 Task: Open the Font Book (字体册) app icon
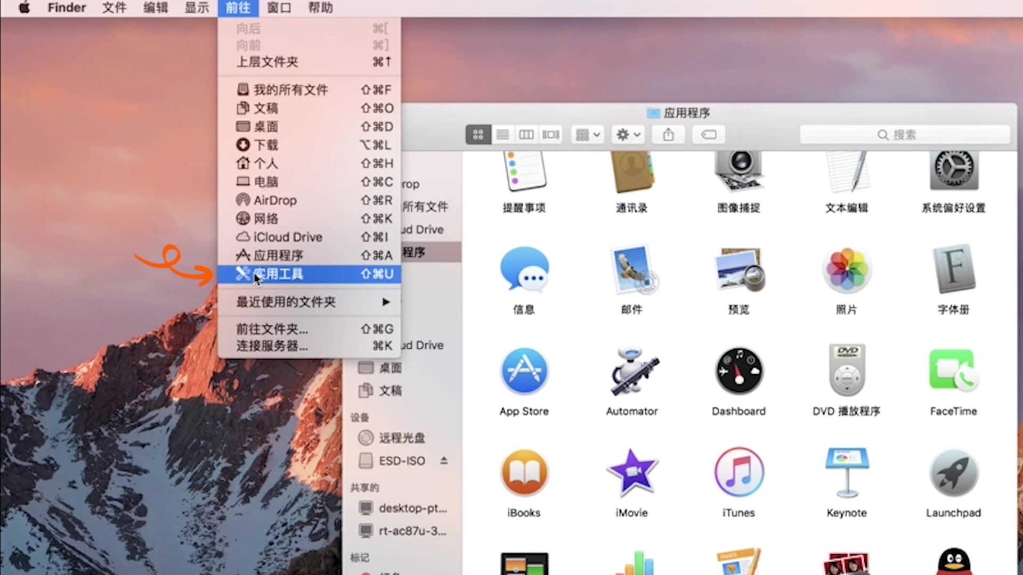pyautogui.click(x=954, y=269)
